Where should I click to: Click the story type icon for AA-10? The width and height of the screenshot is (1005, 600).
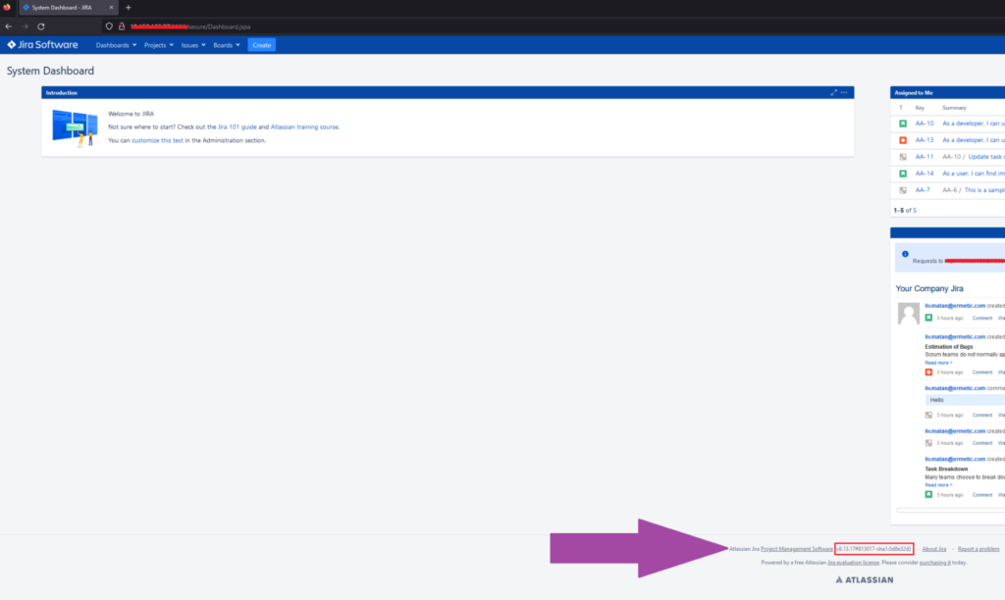pos(903,124)
